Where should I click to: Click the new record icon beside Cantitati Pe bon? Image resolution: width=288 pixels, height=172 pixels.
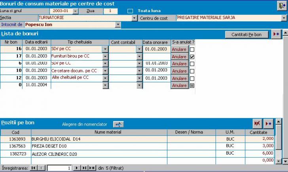tap(276, 34)
